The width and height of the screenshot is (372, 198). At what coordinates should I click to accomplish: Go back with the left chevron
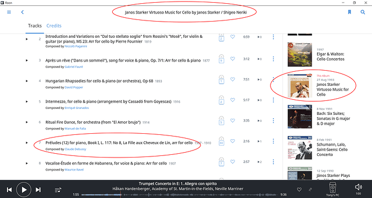click(22, 12)
